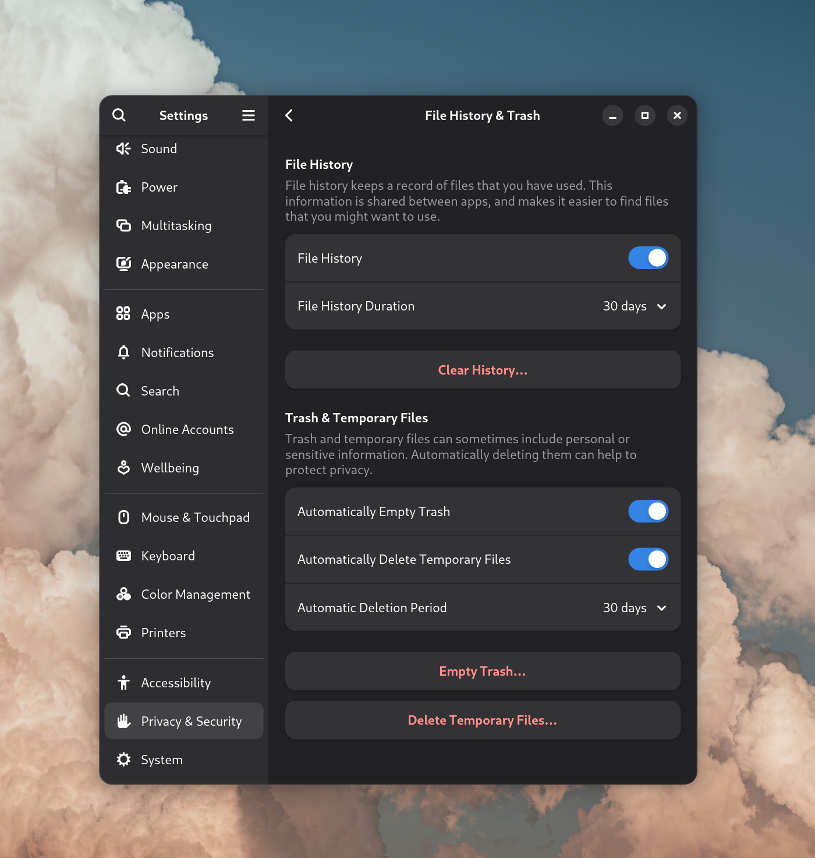815x858 pixels.
Task: Click the File History & Trash title
Action: pyautogui.click(x=482, y=115)
